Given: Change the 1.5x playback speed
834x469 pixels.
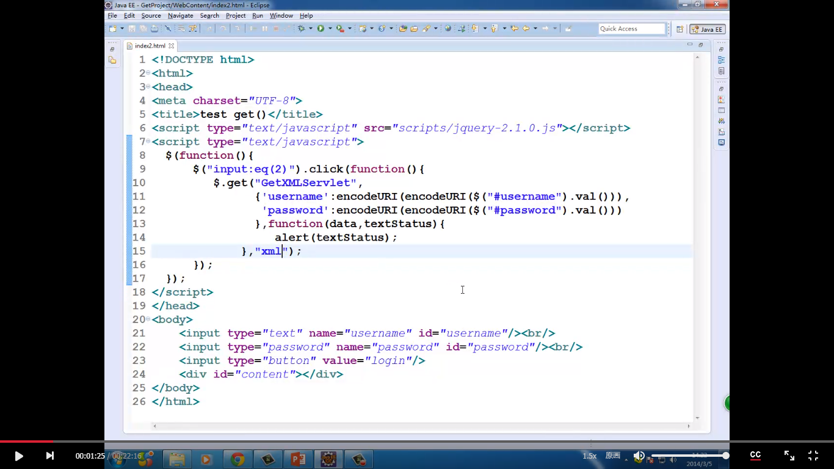Looking at the screenshot, I should point(589,456).
